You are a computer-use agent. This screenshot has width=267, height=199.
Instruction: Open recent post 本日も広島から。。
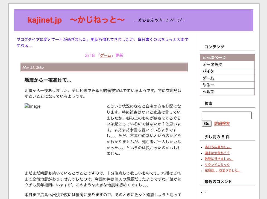[218, 147]
